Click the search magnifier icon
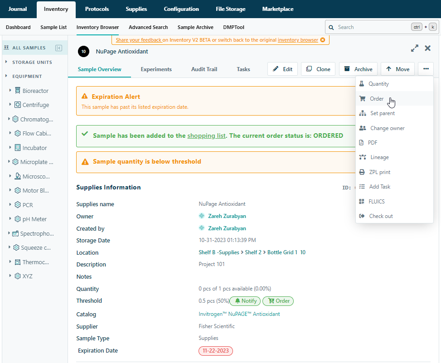The width and height of the screenshot is (441, 363). coord(331,27)
